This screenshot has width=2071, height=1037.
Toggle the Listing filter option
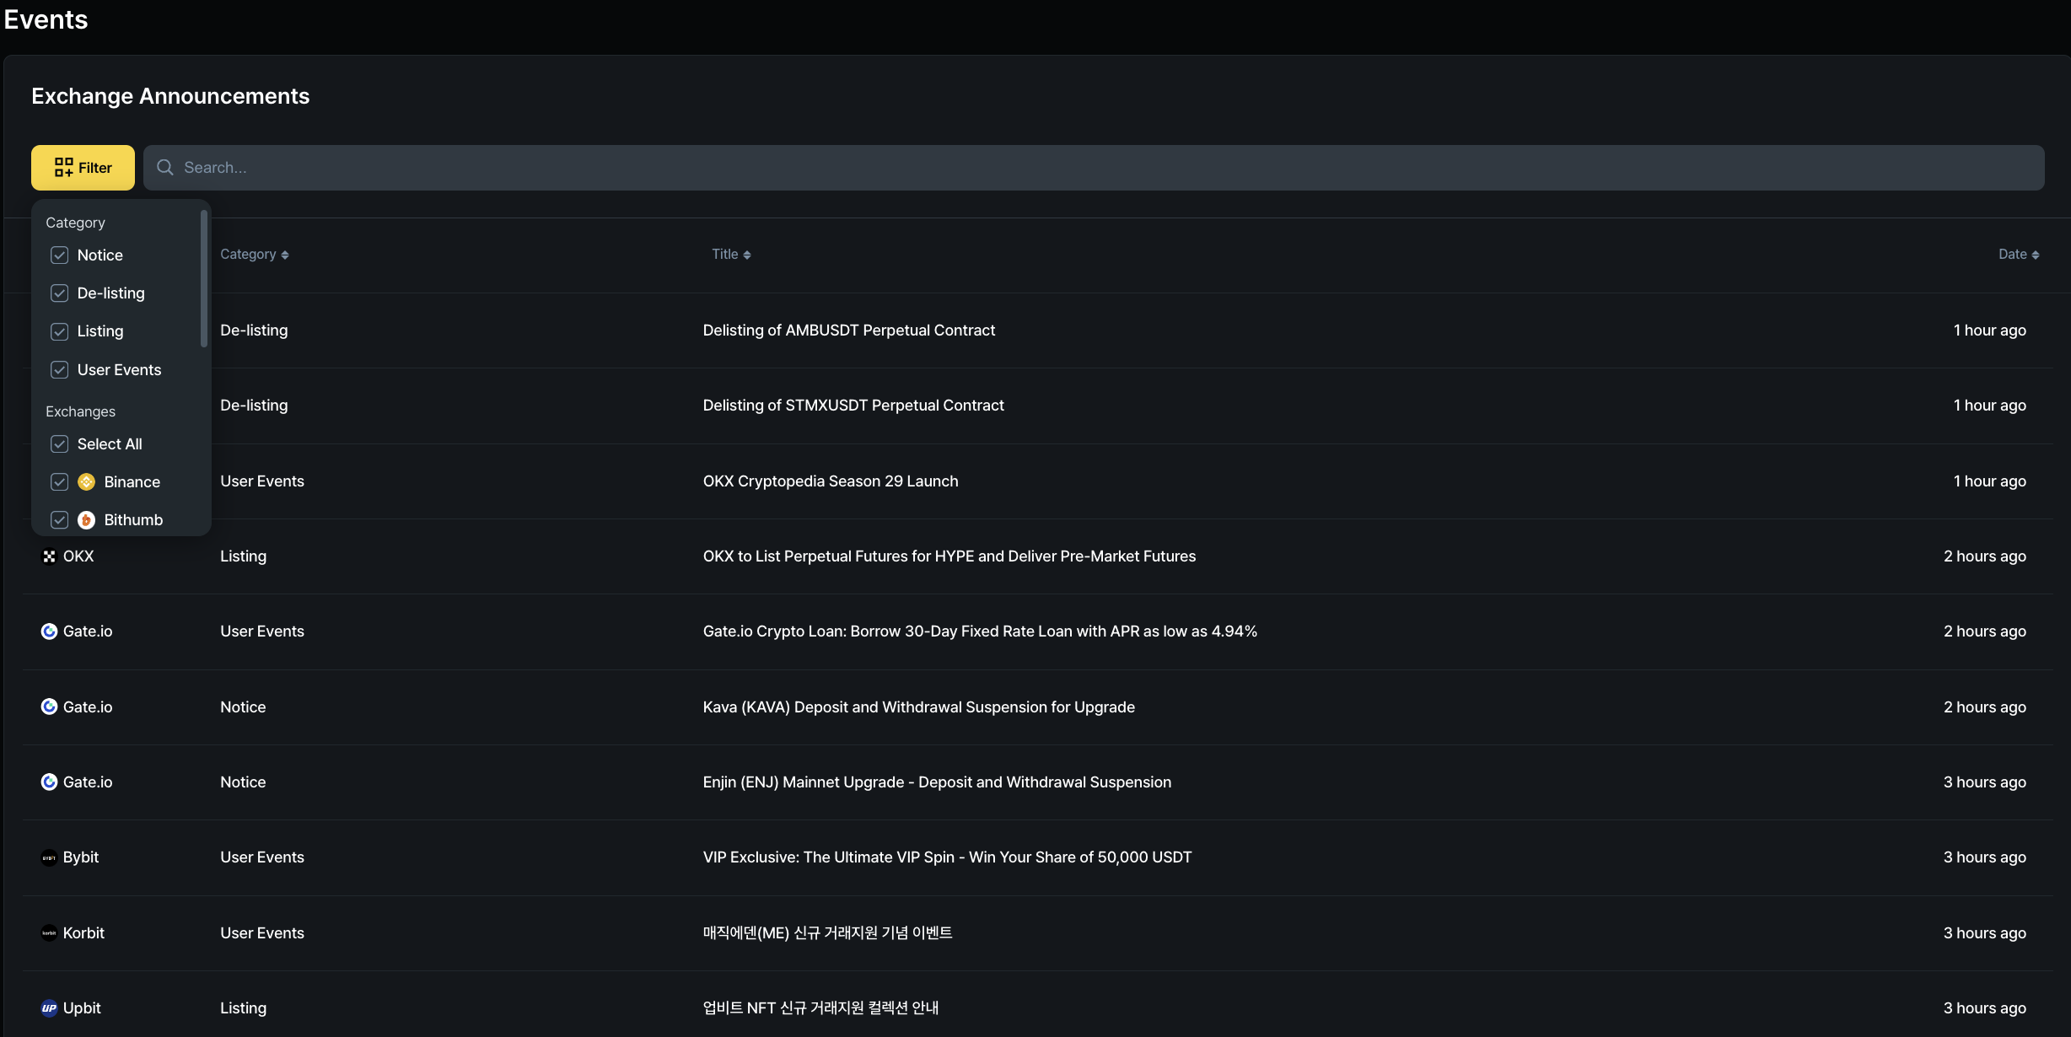59,331
